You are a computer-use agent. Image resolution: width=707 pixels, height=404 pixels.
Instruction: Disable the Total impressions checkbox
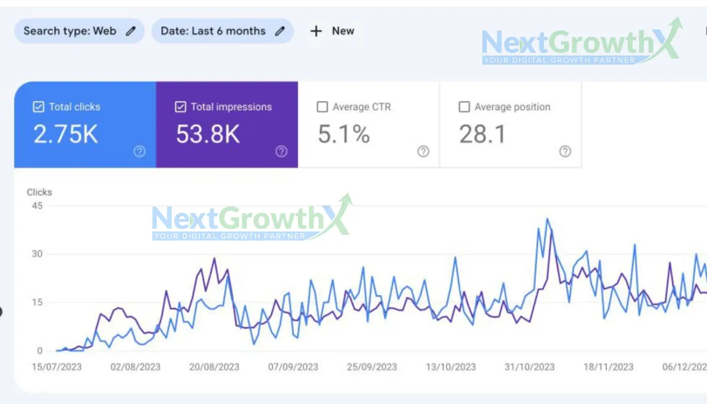[180, 107]
